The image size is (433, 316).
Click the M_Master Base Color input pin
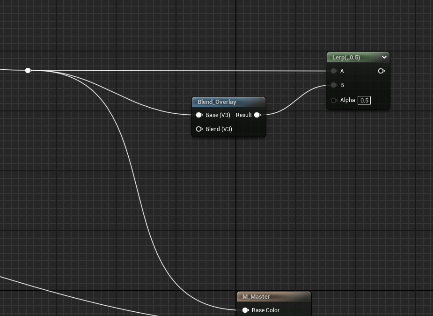(x=245, y=310)
